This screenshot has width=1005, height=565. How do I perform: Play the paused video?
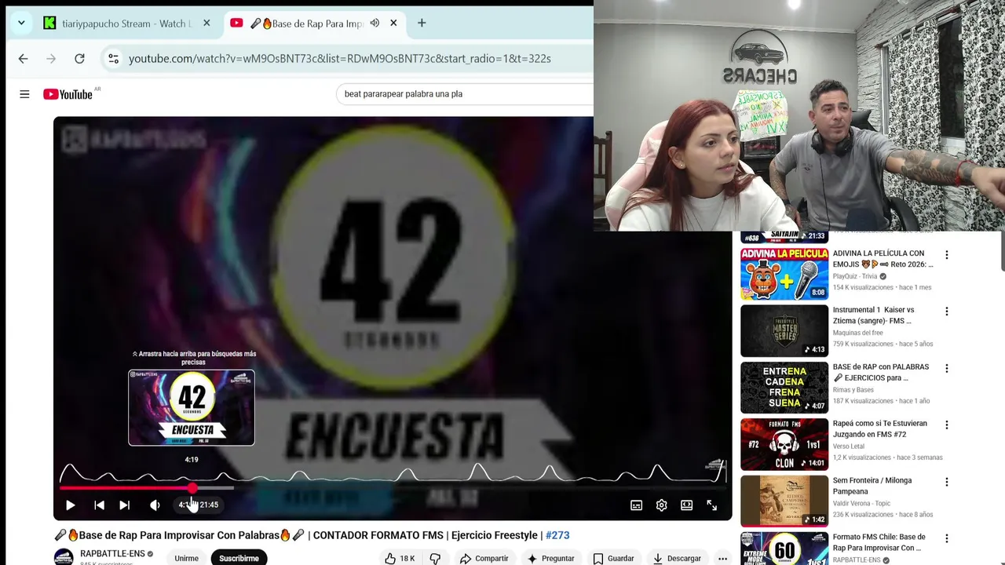click(x=70, y=505)
